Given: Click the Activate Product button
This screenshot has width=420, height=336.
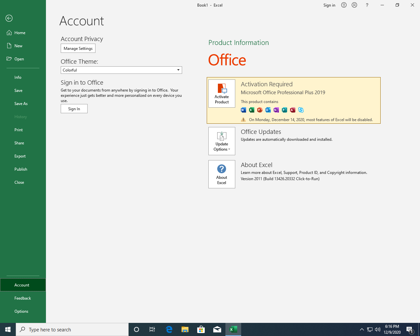Looking at the screenshot, I should [x=222, y=94].
